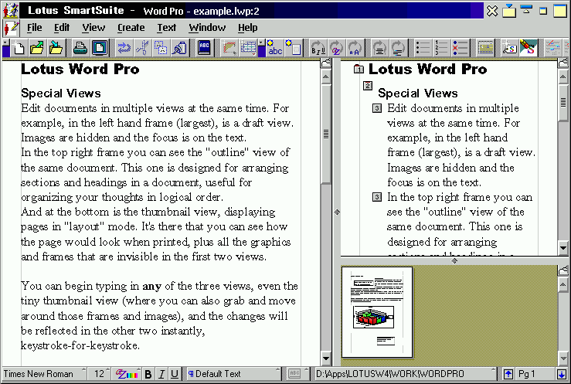Open the Edit menu
This screenshot has height=384, width=571.
pyautogui.click(x=62, y=28)
